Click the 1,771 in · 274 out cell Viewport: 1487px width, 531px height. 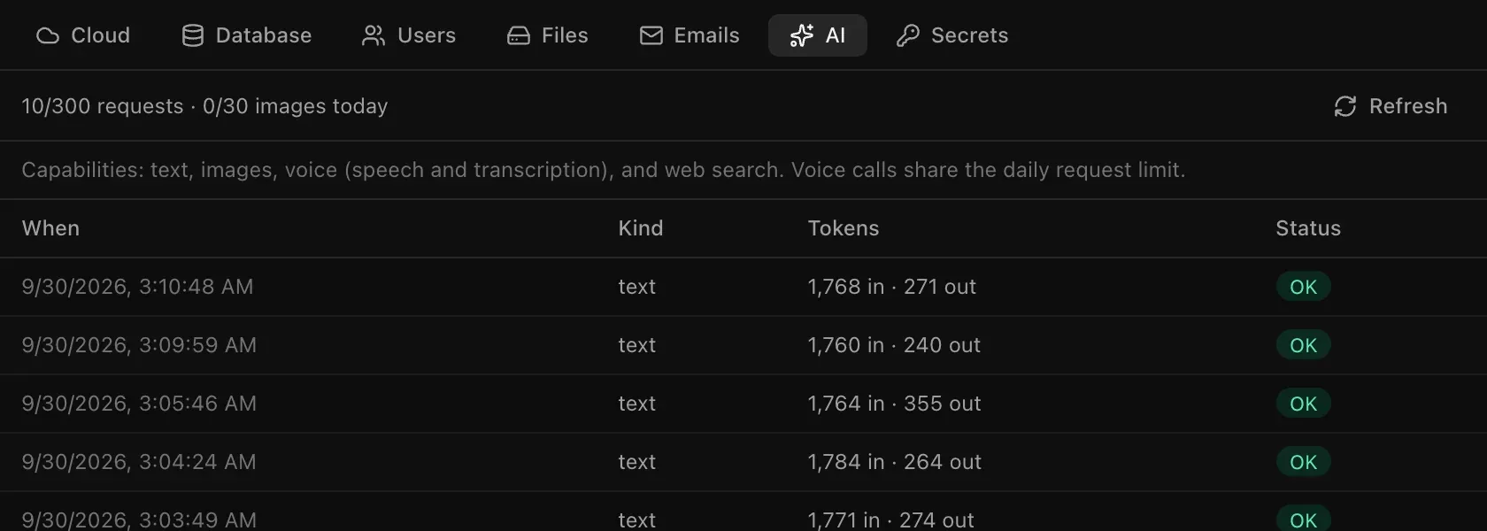(x=890, y=520)
